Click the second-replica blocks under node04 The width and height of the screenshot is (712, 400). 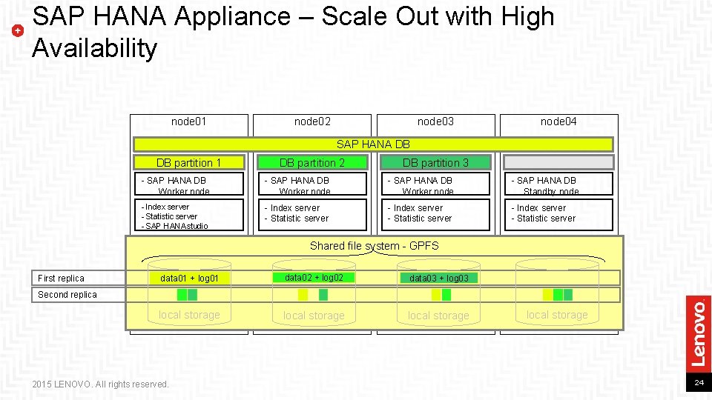(x=558, y=295)
